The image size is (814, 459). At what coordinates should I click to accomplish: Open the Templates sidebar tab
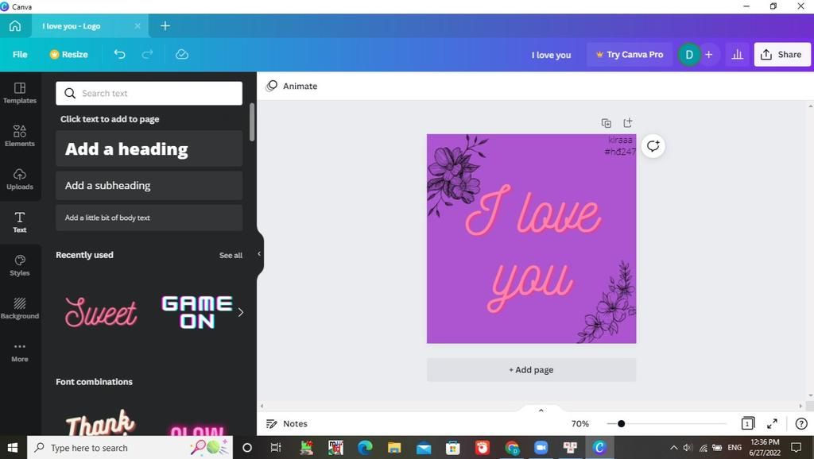pyautogui.click(x=20, y=94)
